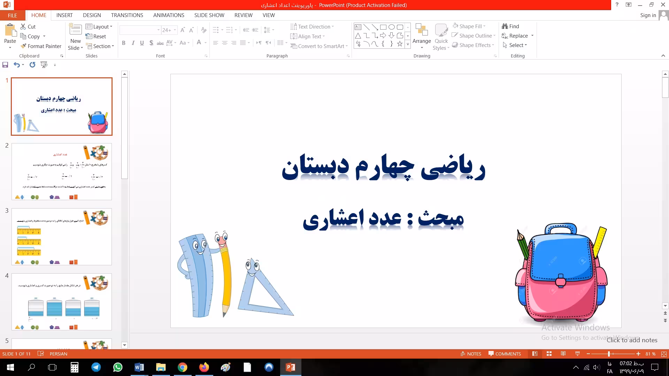Image resolution: width=669 pixels, height=376 pixels.
Task: Switch to Reading View in status bar
Action: tap(563, 354)
